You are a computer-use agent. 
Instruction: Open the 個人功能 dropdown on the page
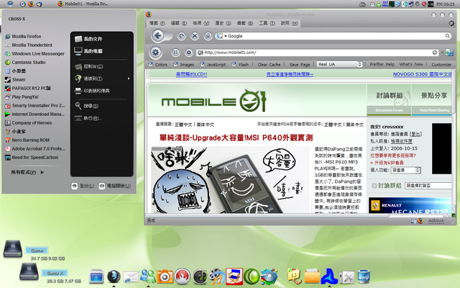(406, 170)
